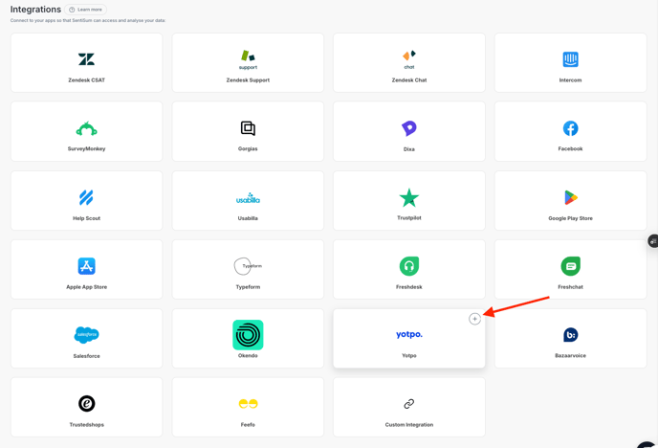Click the yotpo logo
Screen dimensions: 658x448
tap(409, 334)
